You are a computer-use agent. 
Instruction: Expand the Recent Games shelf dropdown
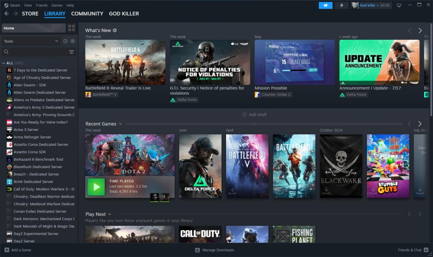[121, 124]
